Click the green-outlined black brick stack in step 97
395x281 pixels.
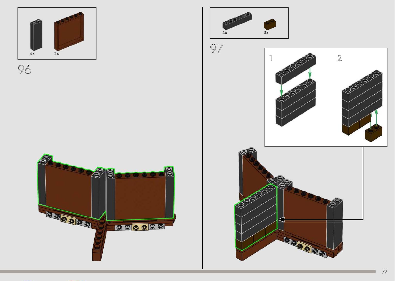coord(256,217)
